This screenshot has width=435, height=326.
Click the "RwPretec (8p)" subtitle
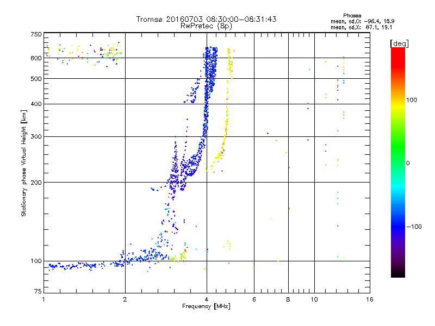click(x=206, y=26)
